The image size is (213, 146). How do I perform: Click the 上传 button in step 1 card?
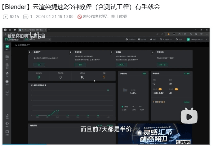39,65
